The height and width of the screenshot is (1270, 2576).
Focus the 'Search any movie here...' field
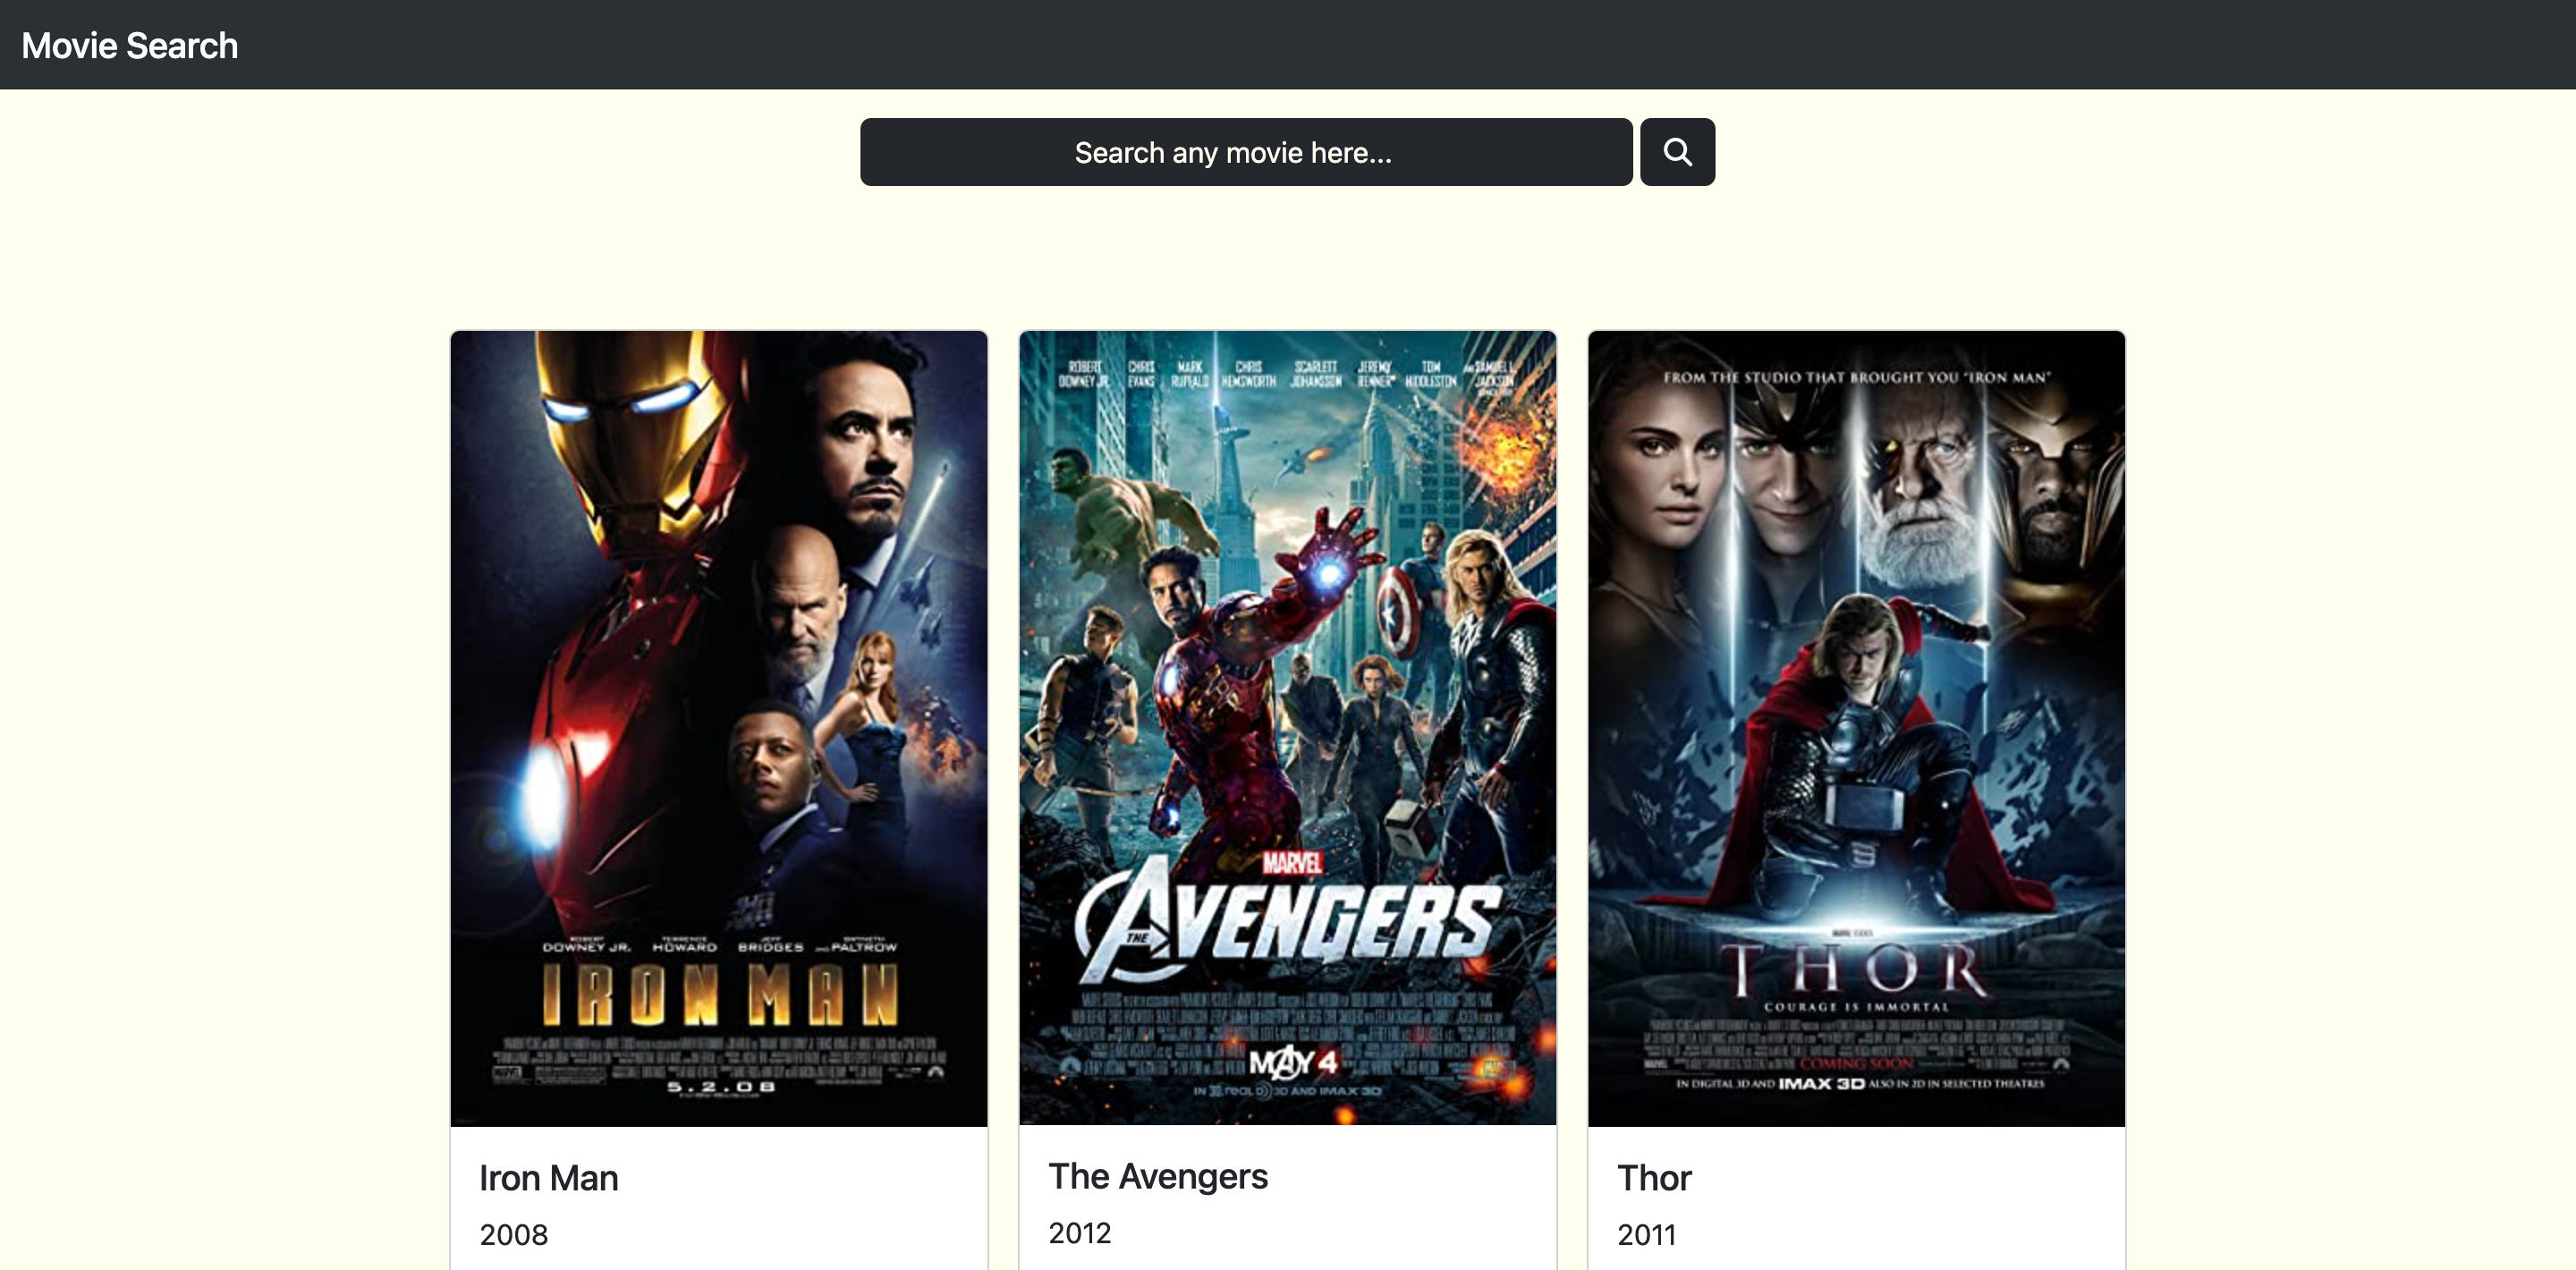[x=1245, y=152]
